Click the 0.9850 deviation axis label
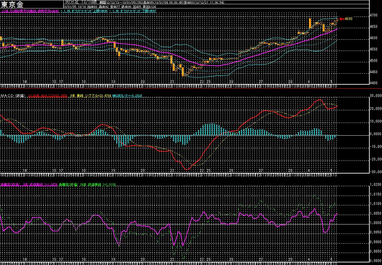Screen dimensions: 382x265 tap(376, 251)
